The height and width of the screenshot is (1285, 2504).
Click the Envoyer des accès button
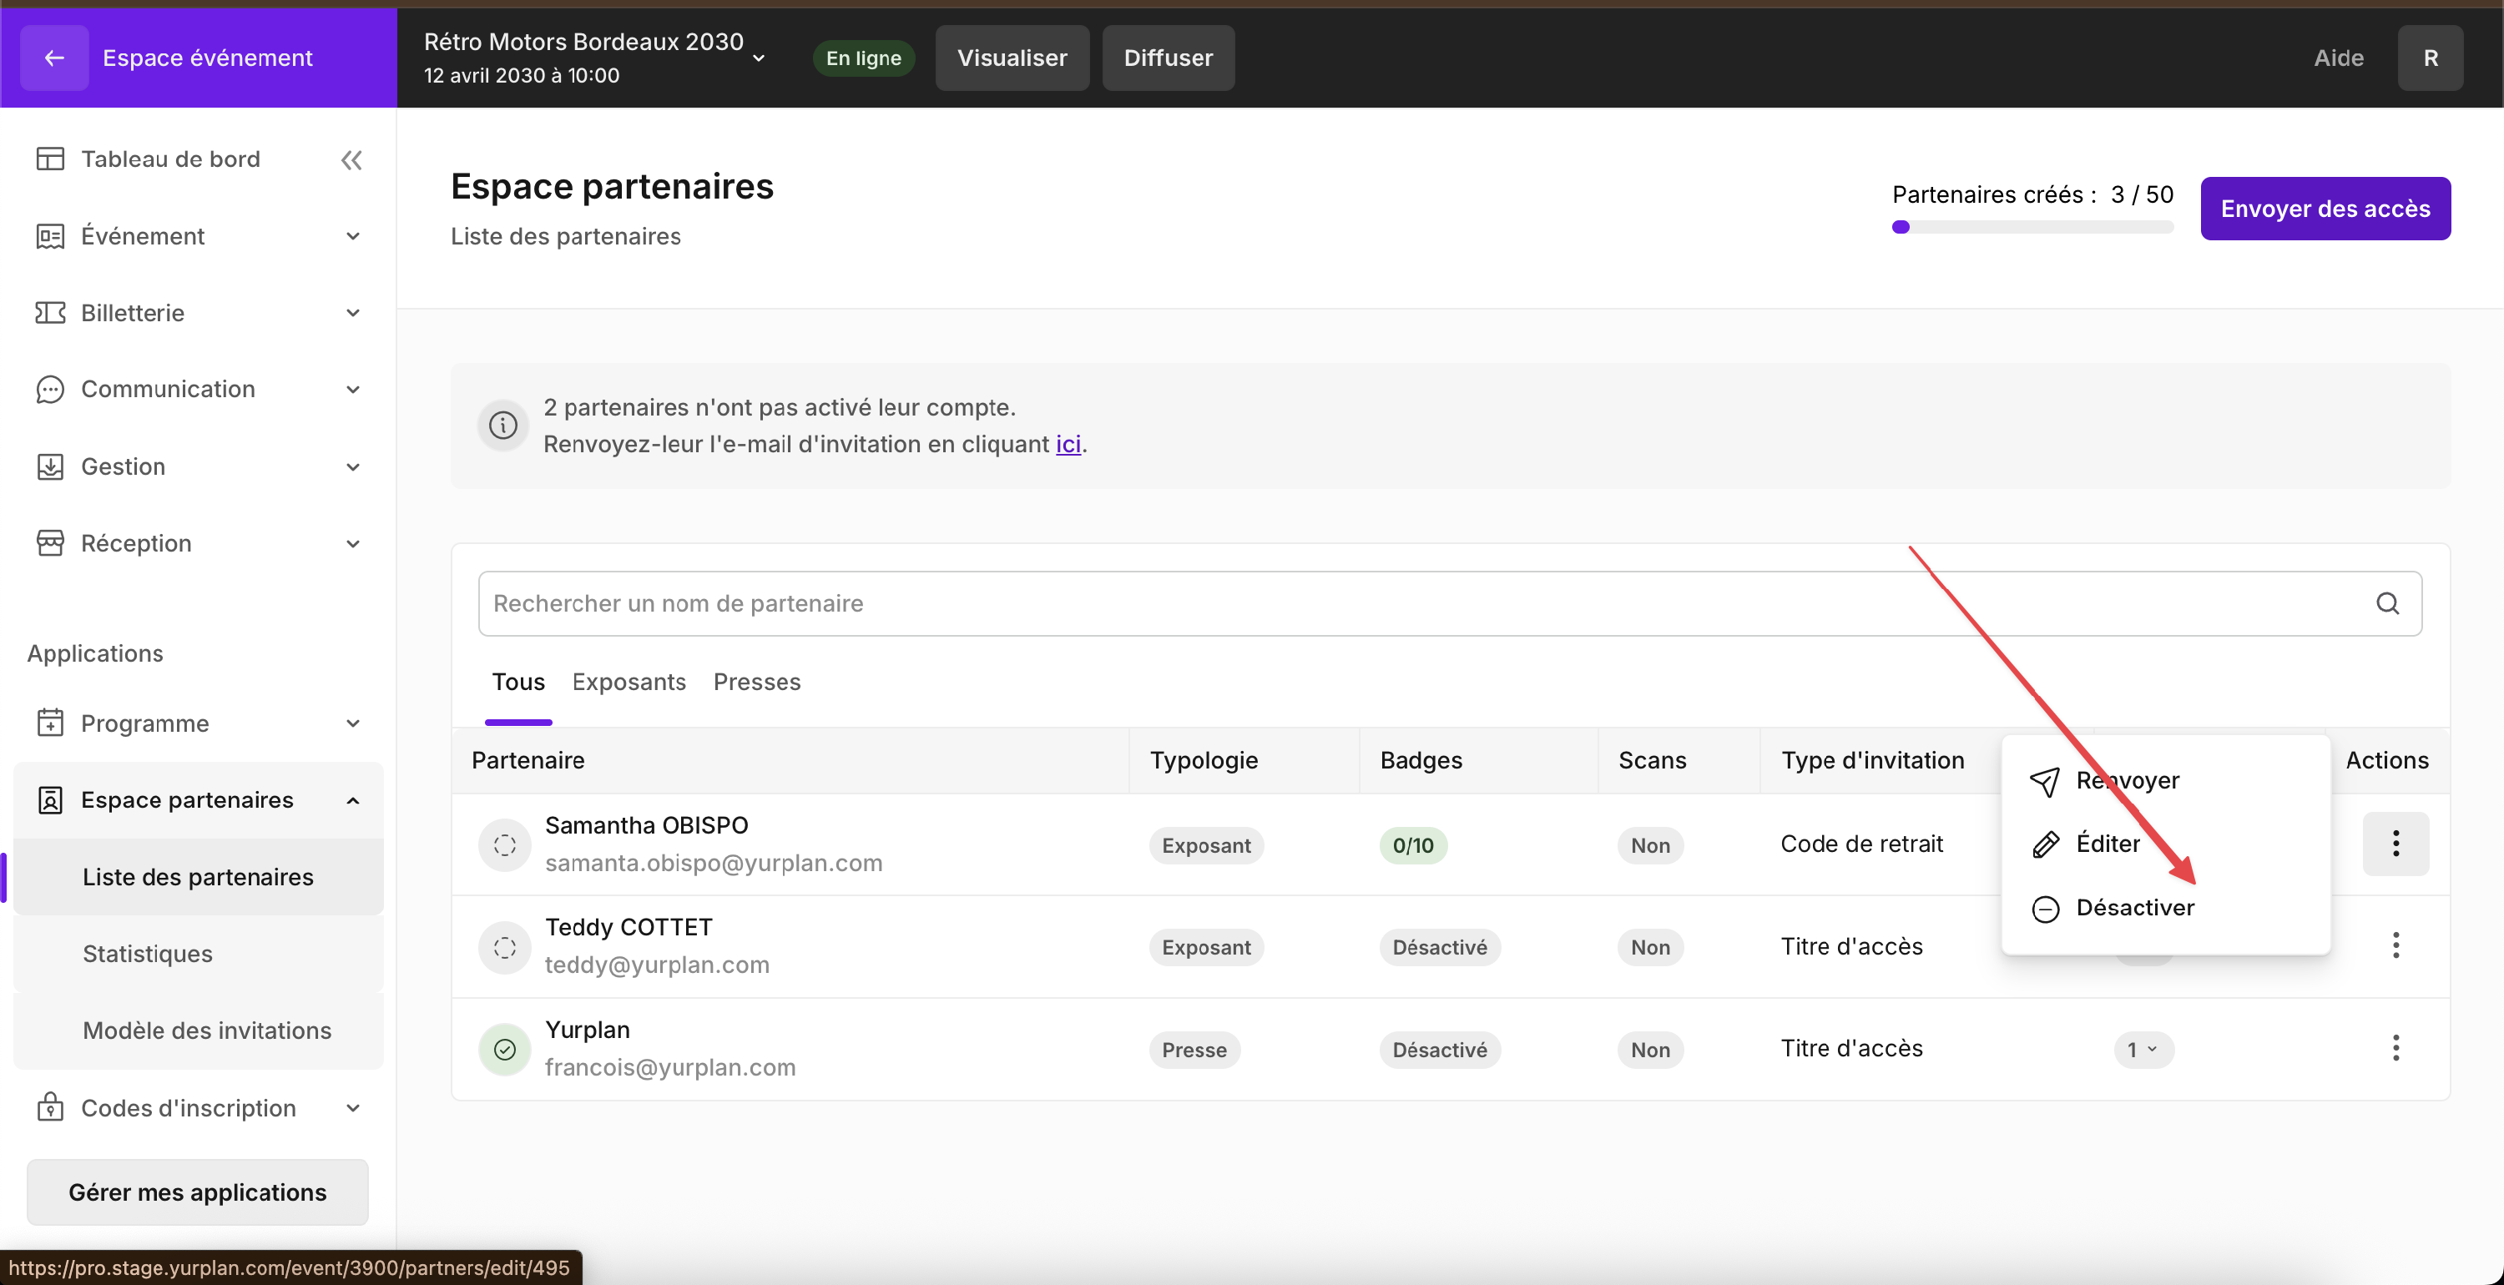coord(2325,209)
